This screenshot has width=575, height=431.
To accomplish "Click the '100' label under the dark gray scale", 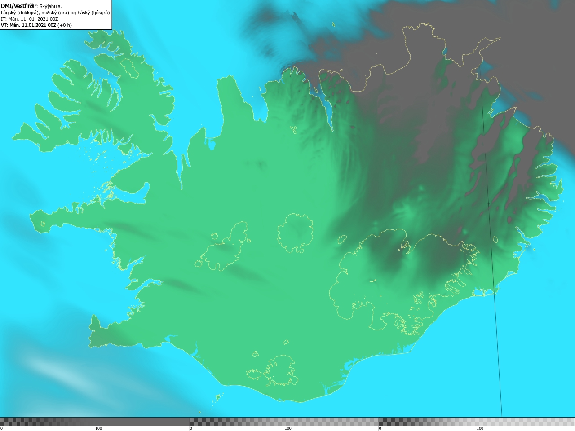I will click(98, 428).
